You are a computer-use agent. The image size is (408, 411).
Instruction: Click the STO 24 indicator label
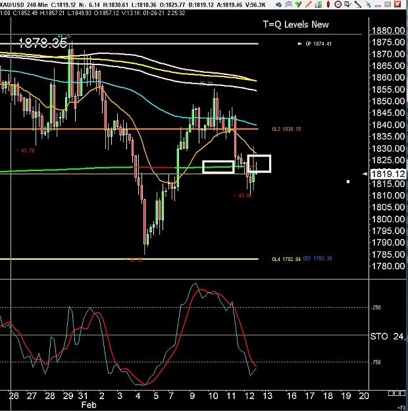pyautogui.click(x=388, y=336)
